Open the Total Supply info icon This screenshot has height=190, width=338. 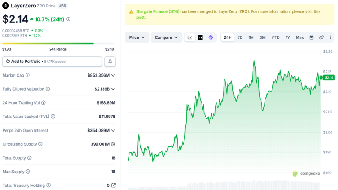29,158
